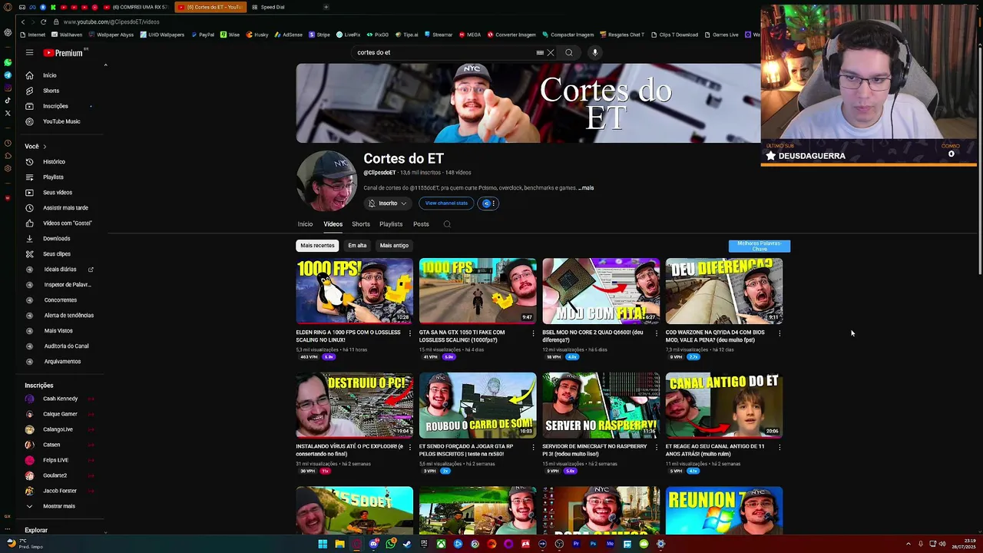Open the YouTube hamburger guide menu

click(x=29, y=52)
